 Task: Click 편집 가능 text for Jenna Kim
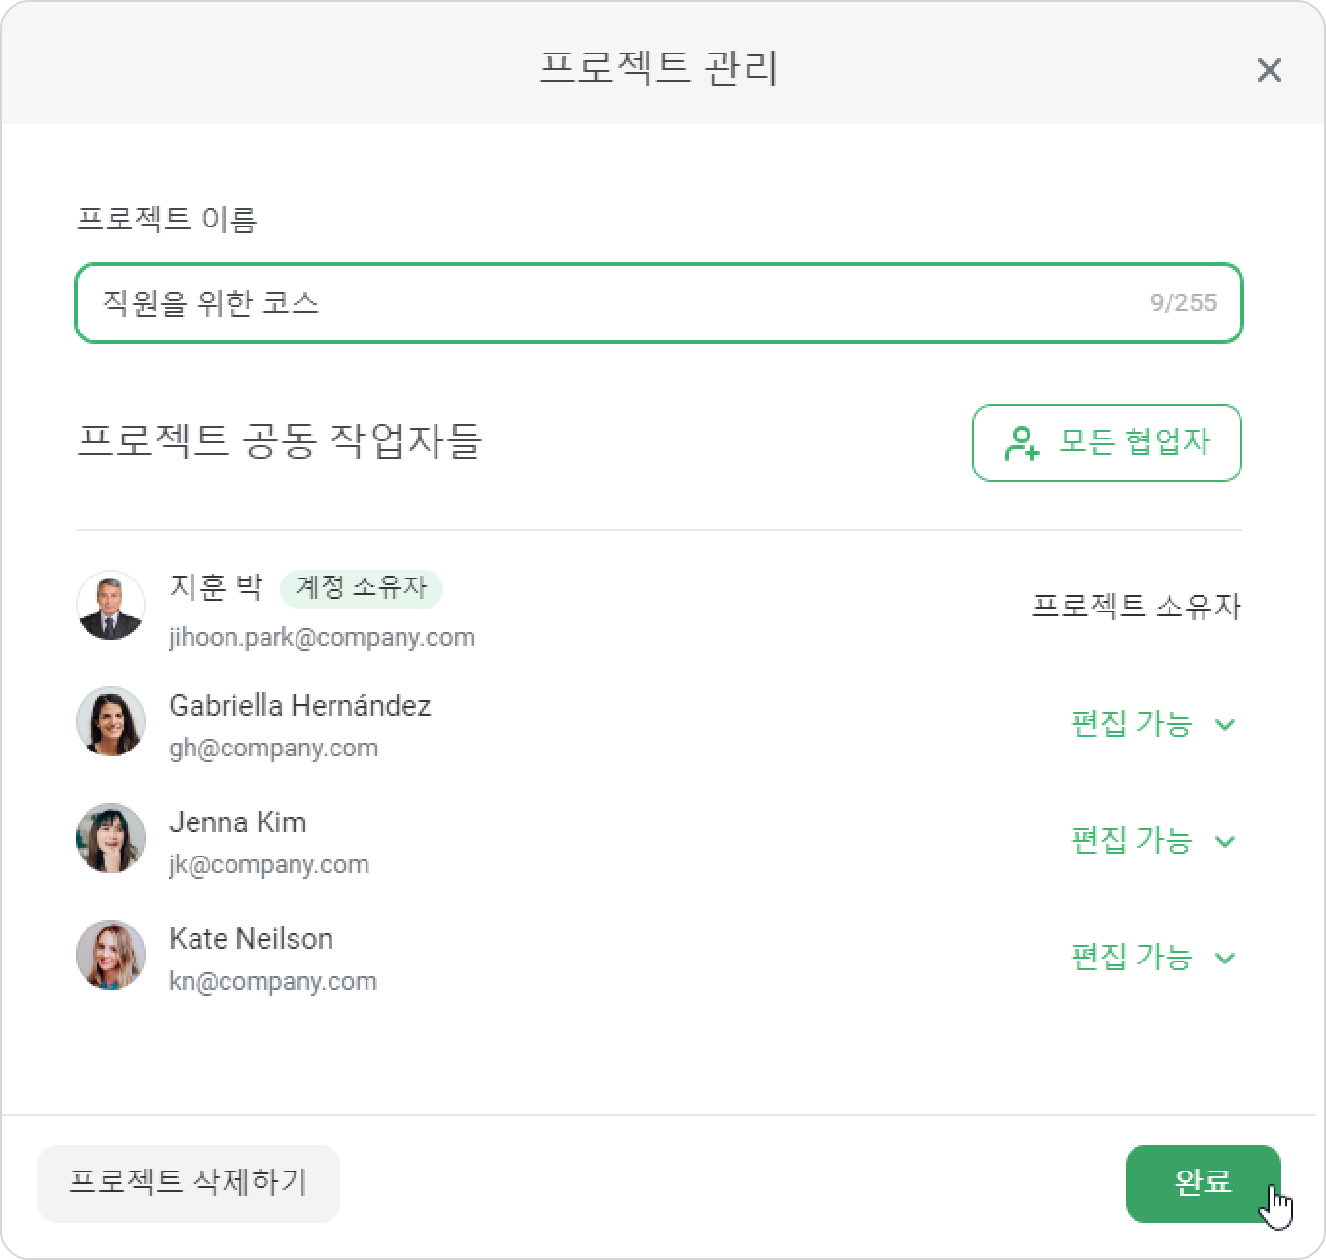click(x=1132, y=840)
